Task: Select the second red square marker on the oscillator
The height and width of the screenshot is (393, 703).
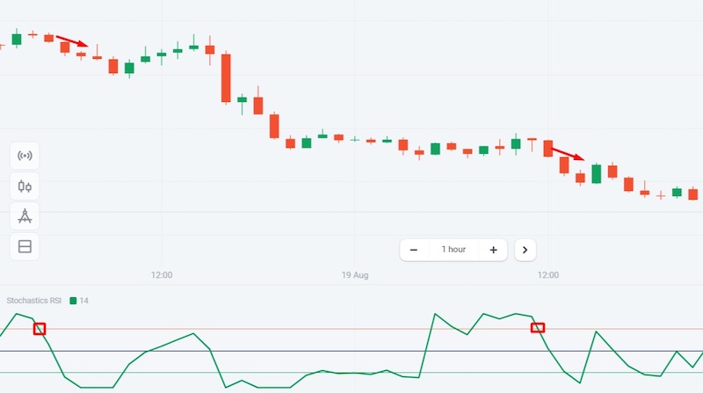Action: [538, 328]
